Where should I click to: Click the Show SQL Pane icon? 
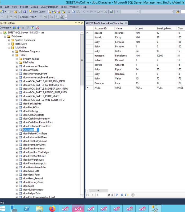tap(11, 17)
